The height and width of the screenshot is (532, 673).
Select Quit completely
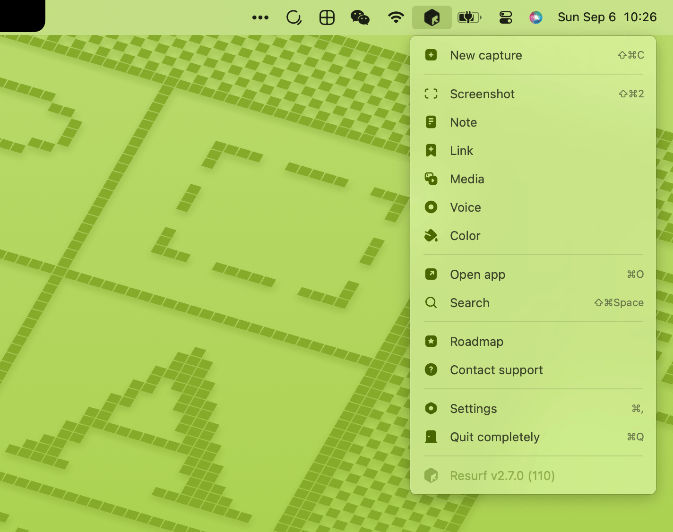pos(533,437)
